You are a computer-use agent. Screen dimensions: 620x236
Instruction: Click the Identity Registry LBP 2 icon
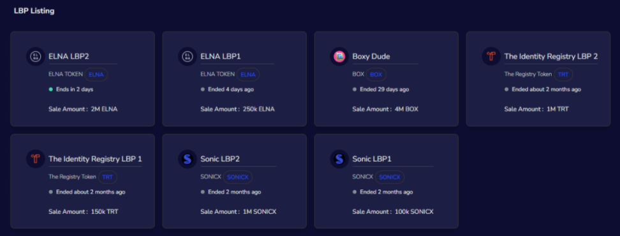pyautogui.click(x=491, y=57)
